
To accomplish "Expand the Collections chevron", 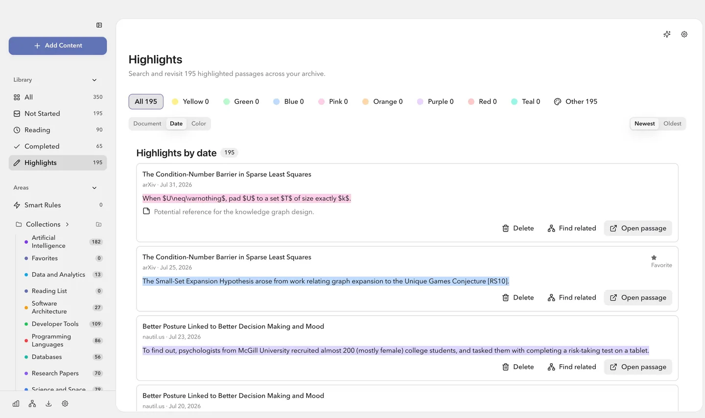I will coord(68,224).
